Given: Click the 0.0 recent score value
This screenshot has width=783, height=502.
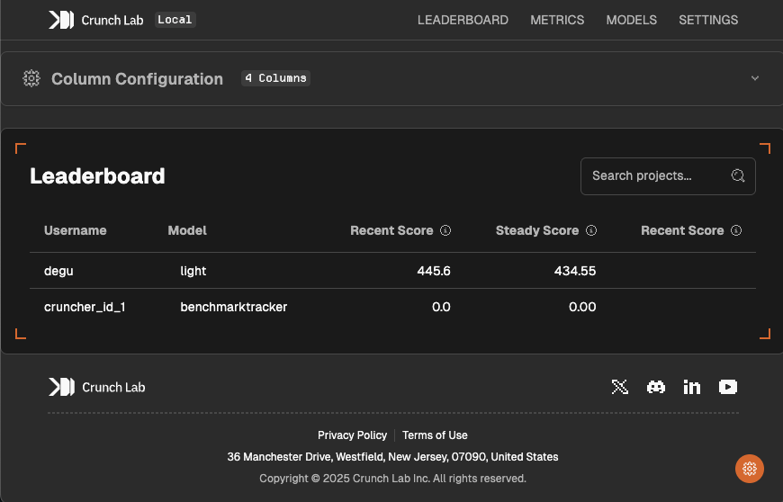Looking at the screenshot, I should tap(441, 307).
